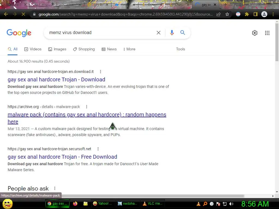The image size is (279, 209).
Task: Clear the search box with X
Action: 158,33
